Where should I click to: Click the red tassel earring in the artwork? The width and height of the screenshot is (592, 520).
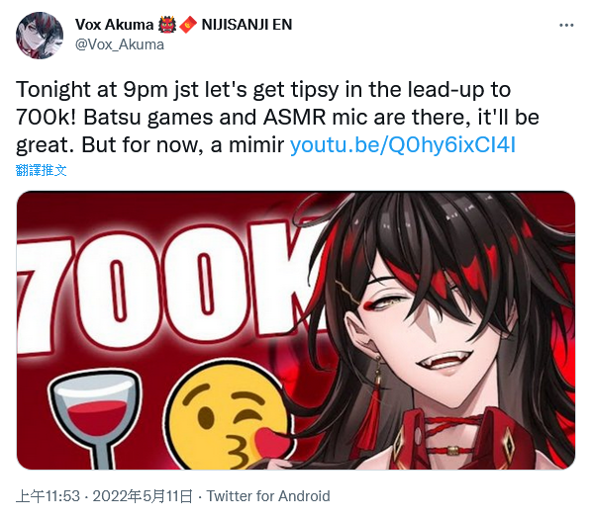372,409
